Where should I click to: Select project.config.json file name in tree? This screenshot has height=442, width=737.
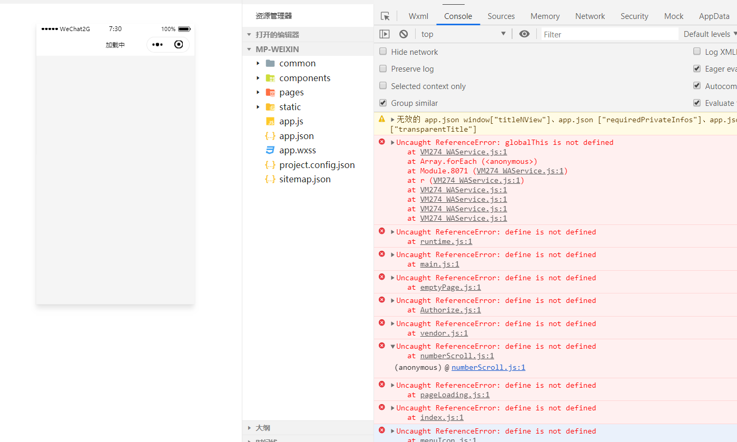pos(317,165)
